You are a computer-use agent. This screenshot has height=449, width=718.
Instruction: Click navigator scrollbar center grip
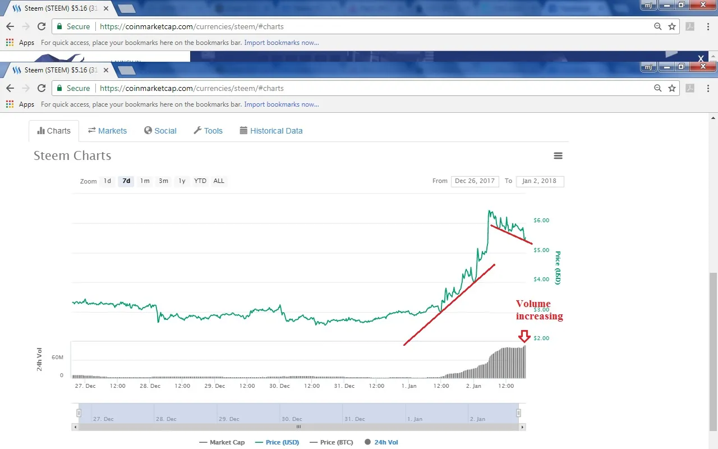(298, 427)
